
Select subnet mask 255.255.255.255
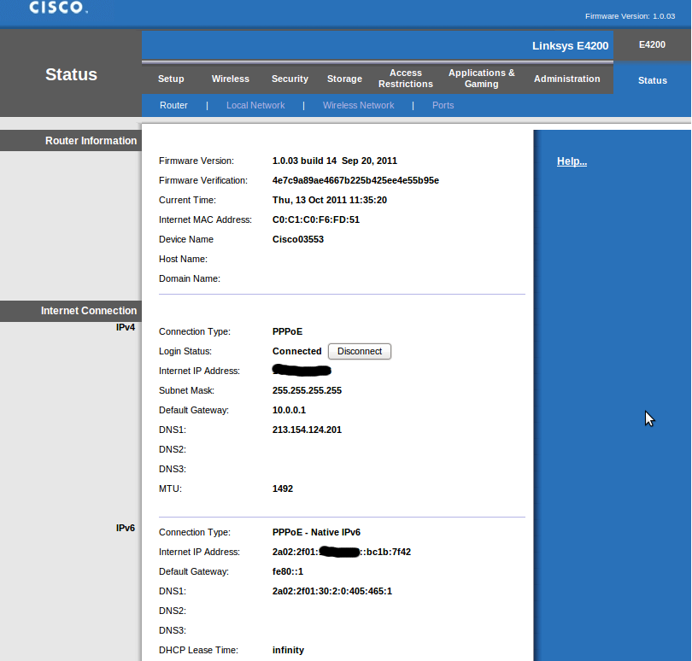point(307,390)
